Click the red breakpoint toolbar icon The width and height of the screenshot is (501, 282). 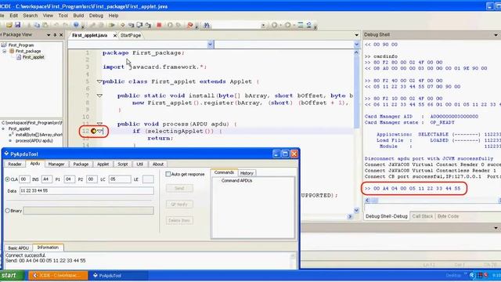click(189, 25)
